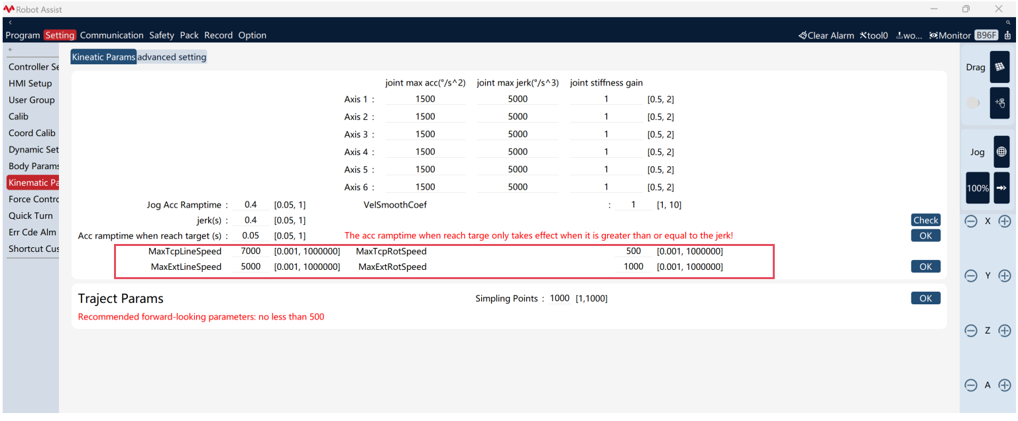The width and height of the screenshot is (1018, 421).
Task: Increase X axis with plus button
Action: pos(1005,221)
